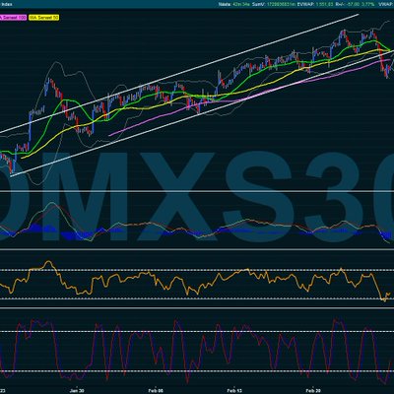Click the EVWAP value 1 551,63
The image size is (394, 394).
point(325,4)
